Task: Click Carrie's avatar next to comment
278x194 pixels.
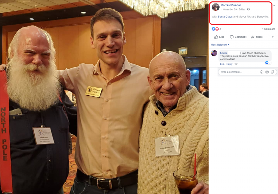Action: click(214, 53)
